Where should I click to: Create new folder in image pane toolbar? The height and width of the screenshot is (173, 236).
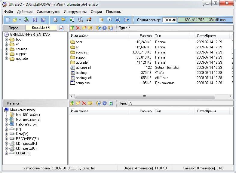pos(84,28)
